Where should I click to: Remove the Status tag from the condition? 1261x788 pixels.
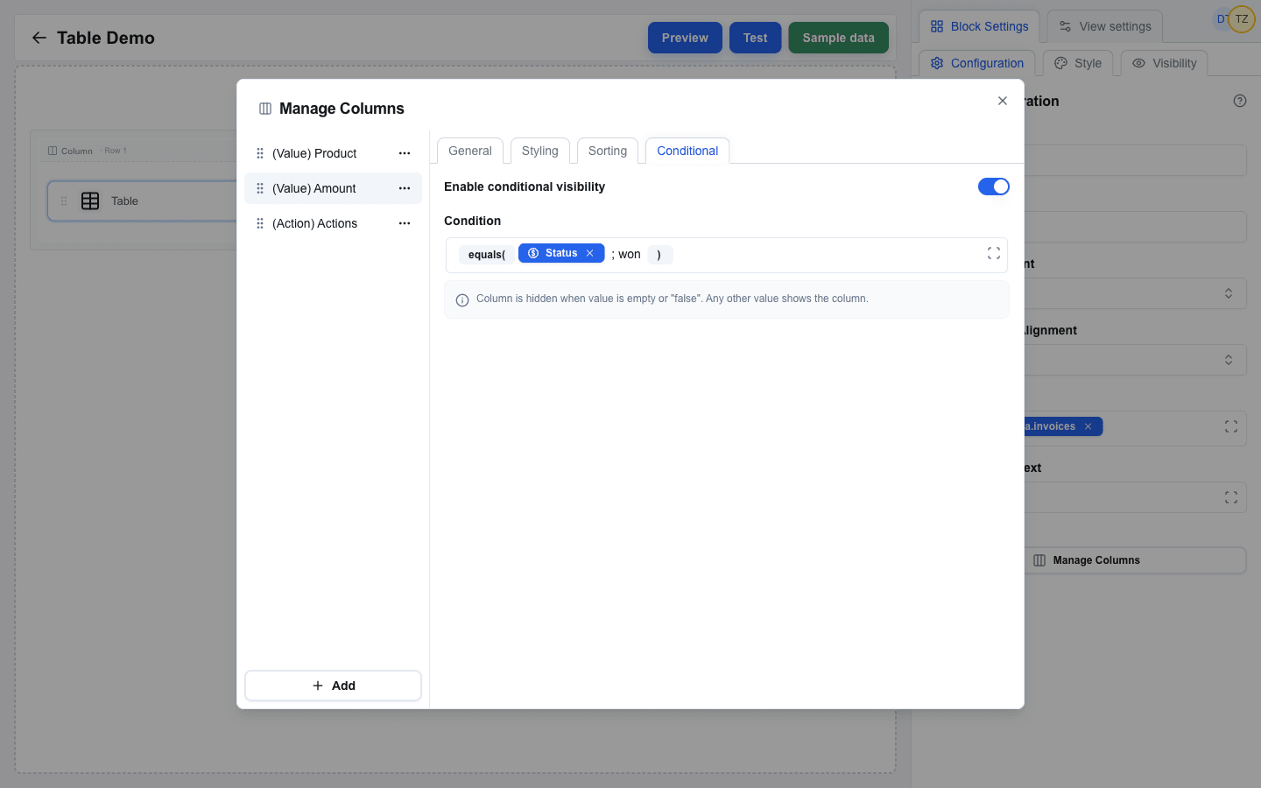coord(590,253)
